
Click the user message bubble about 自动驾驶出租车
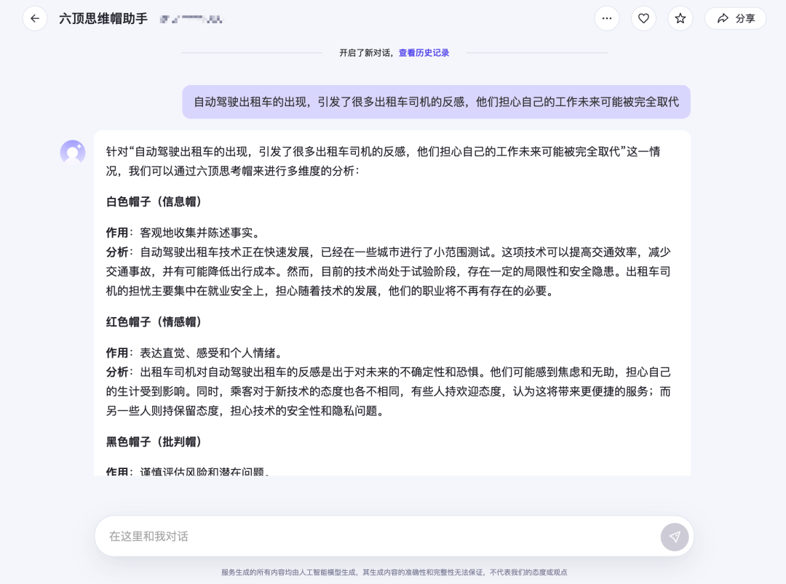pos(436,102)
